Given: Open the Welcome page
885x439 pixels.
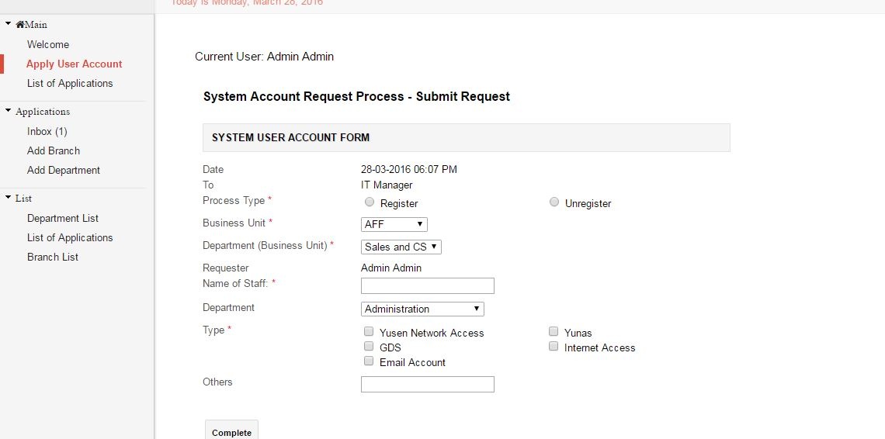Looking at the screenshot, I should tap(48, 44).
